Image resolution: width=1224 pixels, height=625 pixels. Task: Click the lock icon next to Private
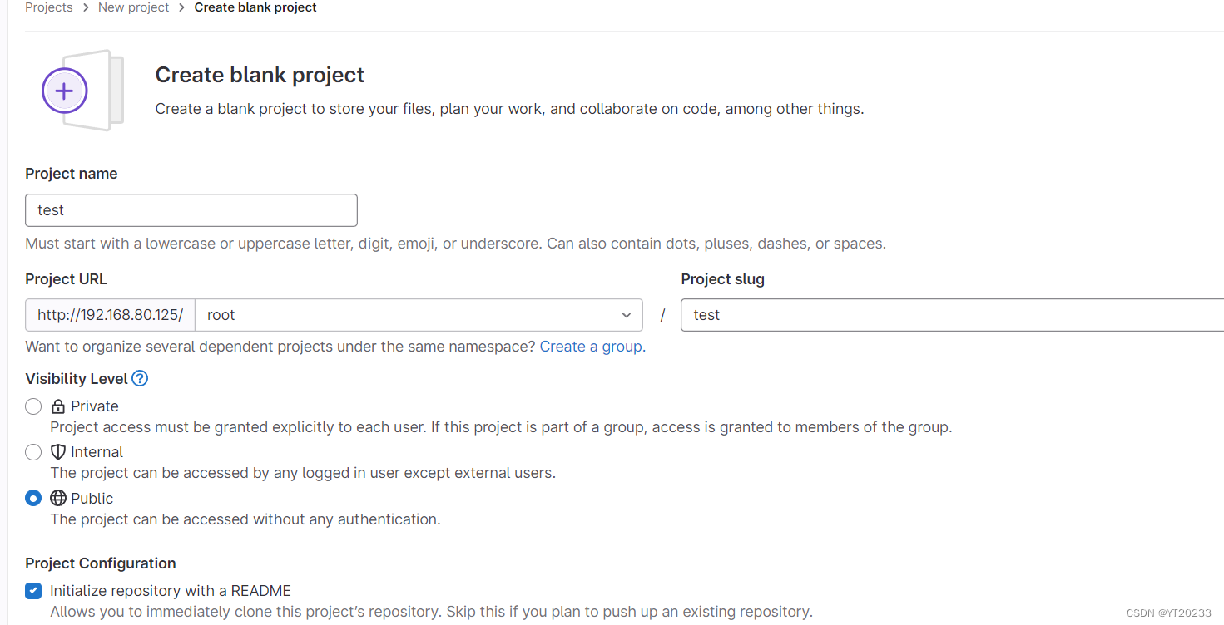click(x=58, y=406)
